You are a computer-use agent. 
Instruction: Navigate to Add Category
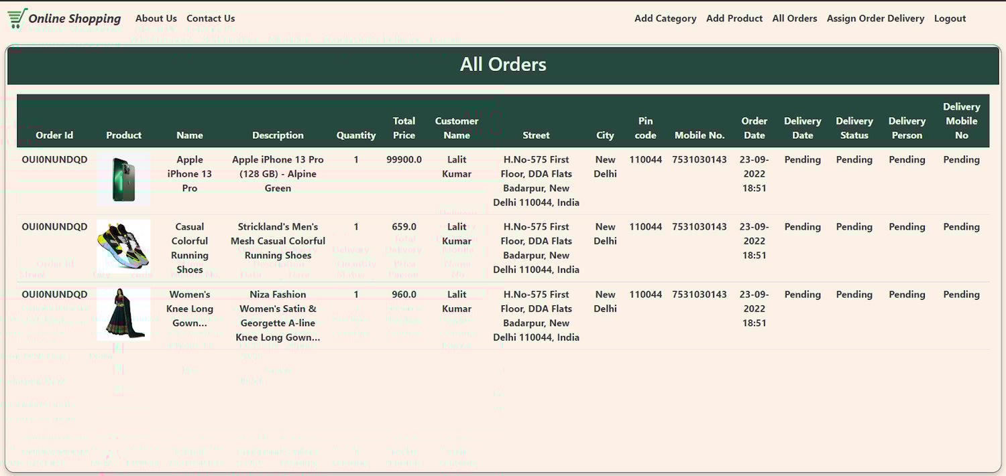pyautogui.click(x=665, y=18)
